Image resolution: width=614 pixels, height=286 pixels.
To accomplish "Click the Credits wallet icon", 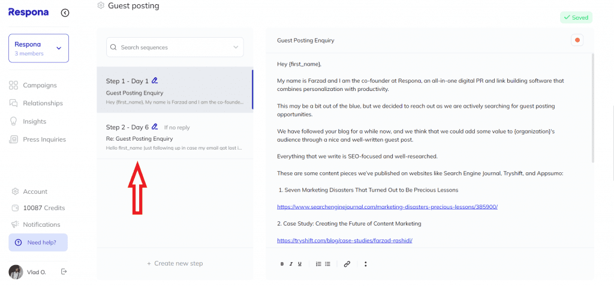I will tap(15, 208).
